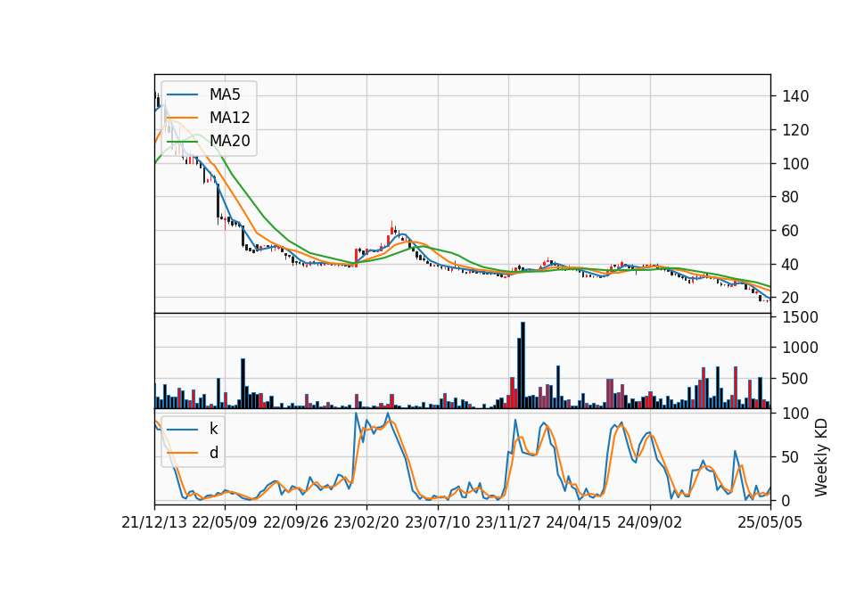The width and height of the screenshot is (856, 615).
Task: Click the 140 price axis label
Action: point(795,96)
